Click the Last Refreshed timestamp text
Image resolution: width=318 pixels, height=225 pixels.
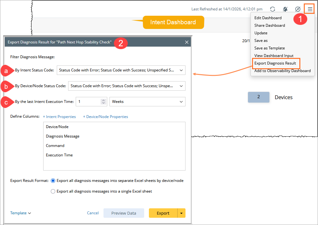pyautogui.click(x=227, y=9)
